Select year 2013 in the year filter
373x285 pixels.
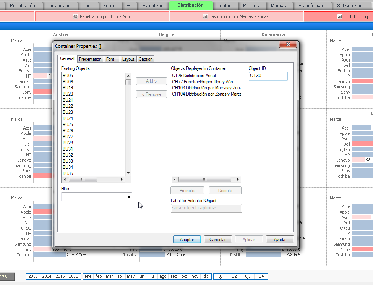coord(33,276)
